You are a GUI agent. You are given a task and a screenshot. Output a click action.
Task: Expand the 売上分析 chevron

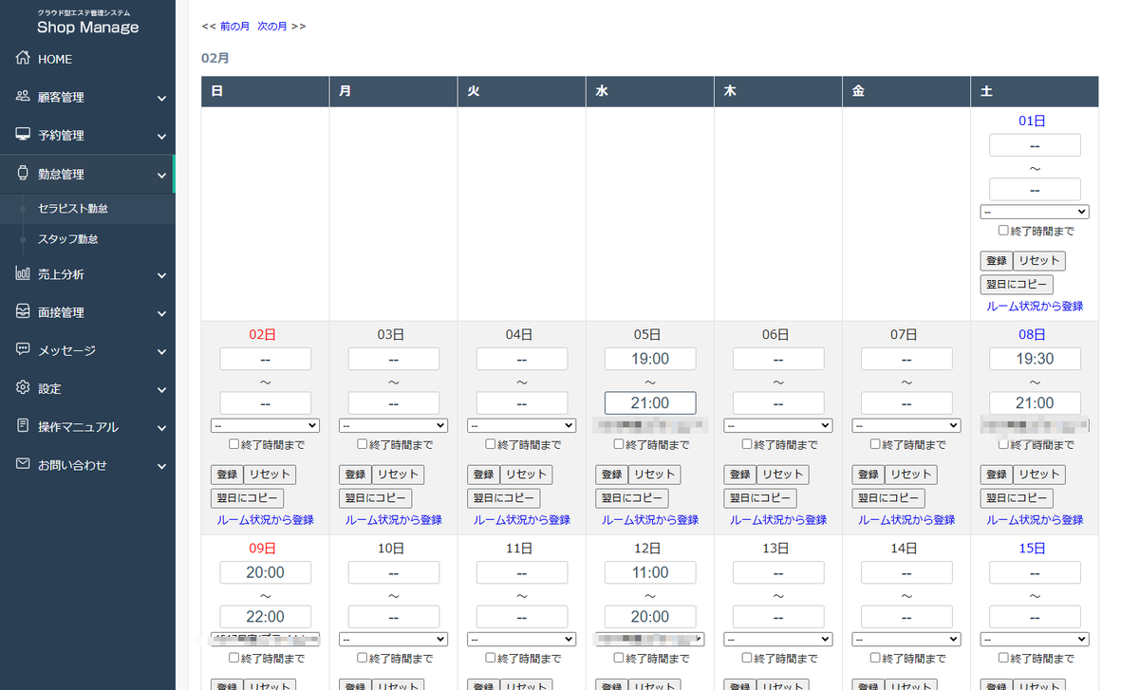click(161, 275)
